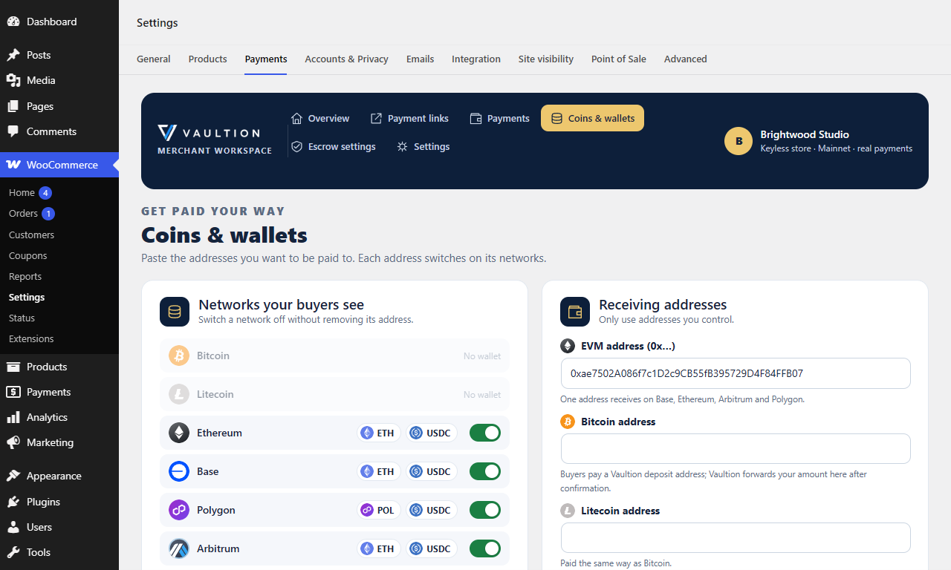Image resolution: width=951 pixels, height=570 pixels.
Task: Click the Vaultion logo mark
Action: (167, 133)
